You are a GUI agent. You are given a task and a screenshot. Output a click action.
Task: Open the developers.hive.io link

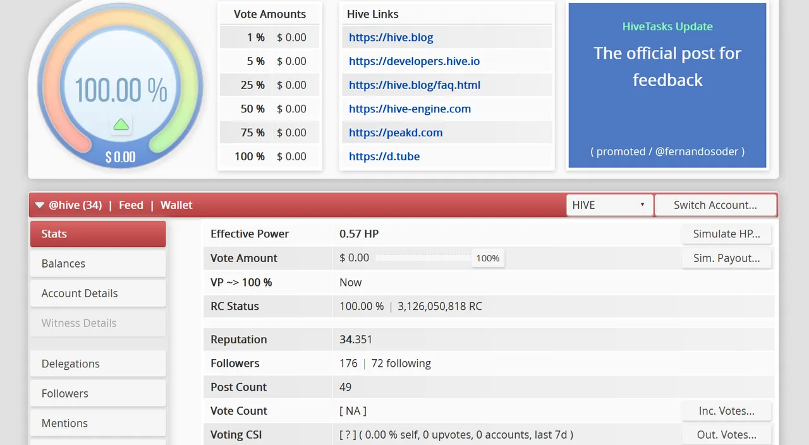pyautogui.click(x=414, y=61)
